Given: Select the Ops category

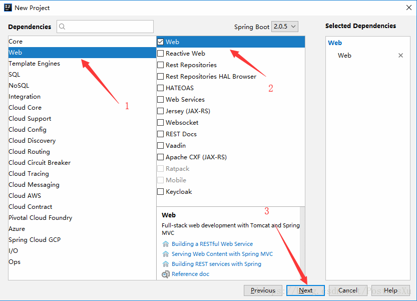Looking at the screenshot, I should click(82, 262).
